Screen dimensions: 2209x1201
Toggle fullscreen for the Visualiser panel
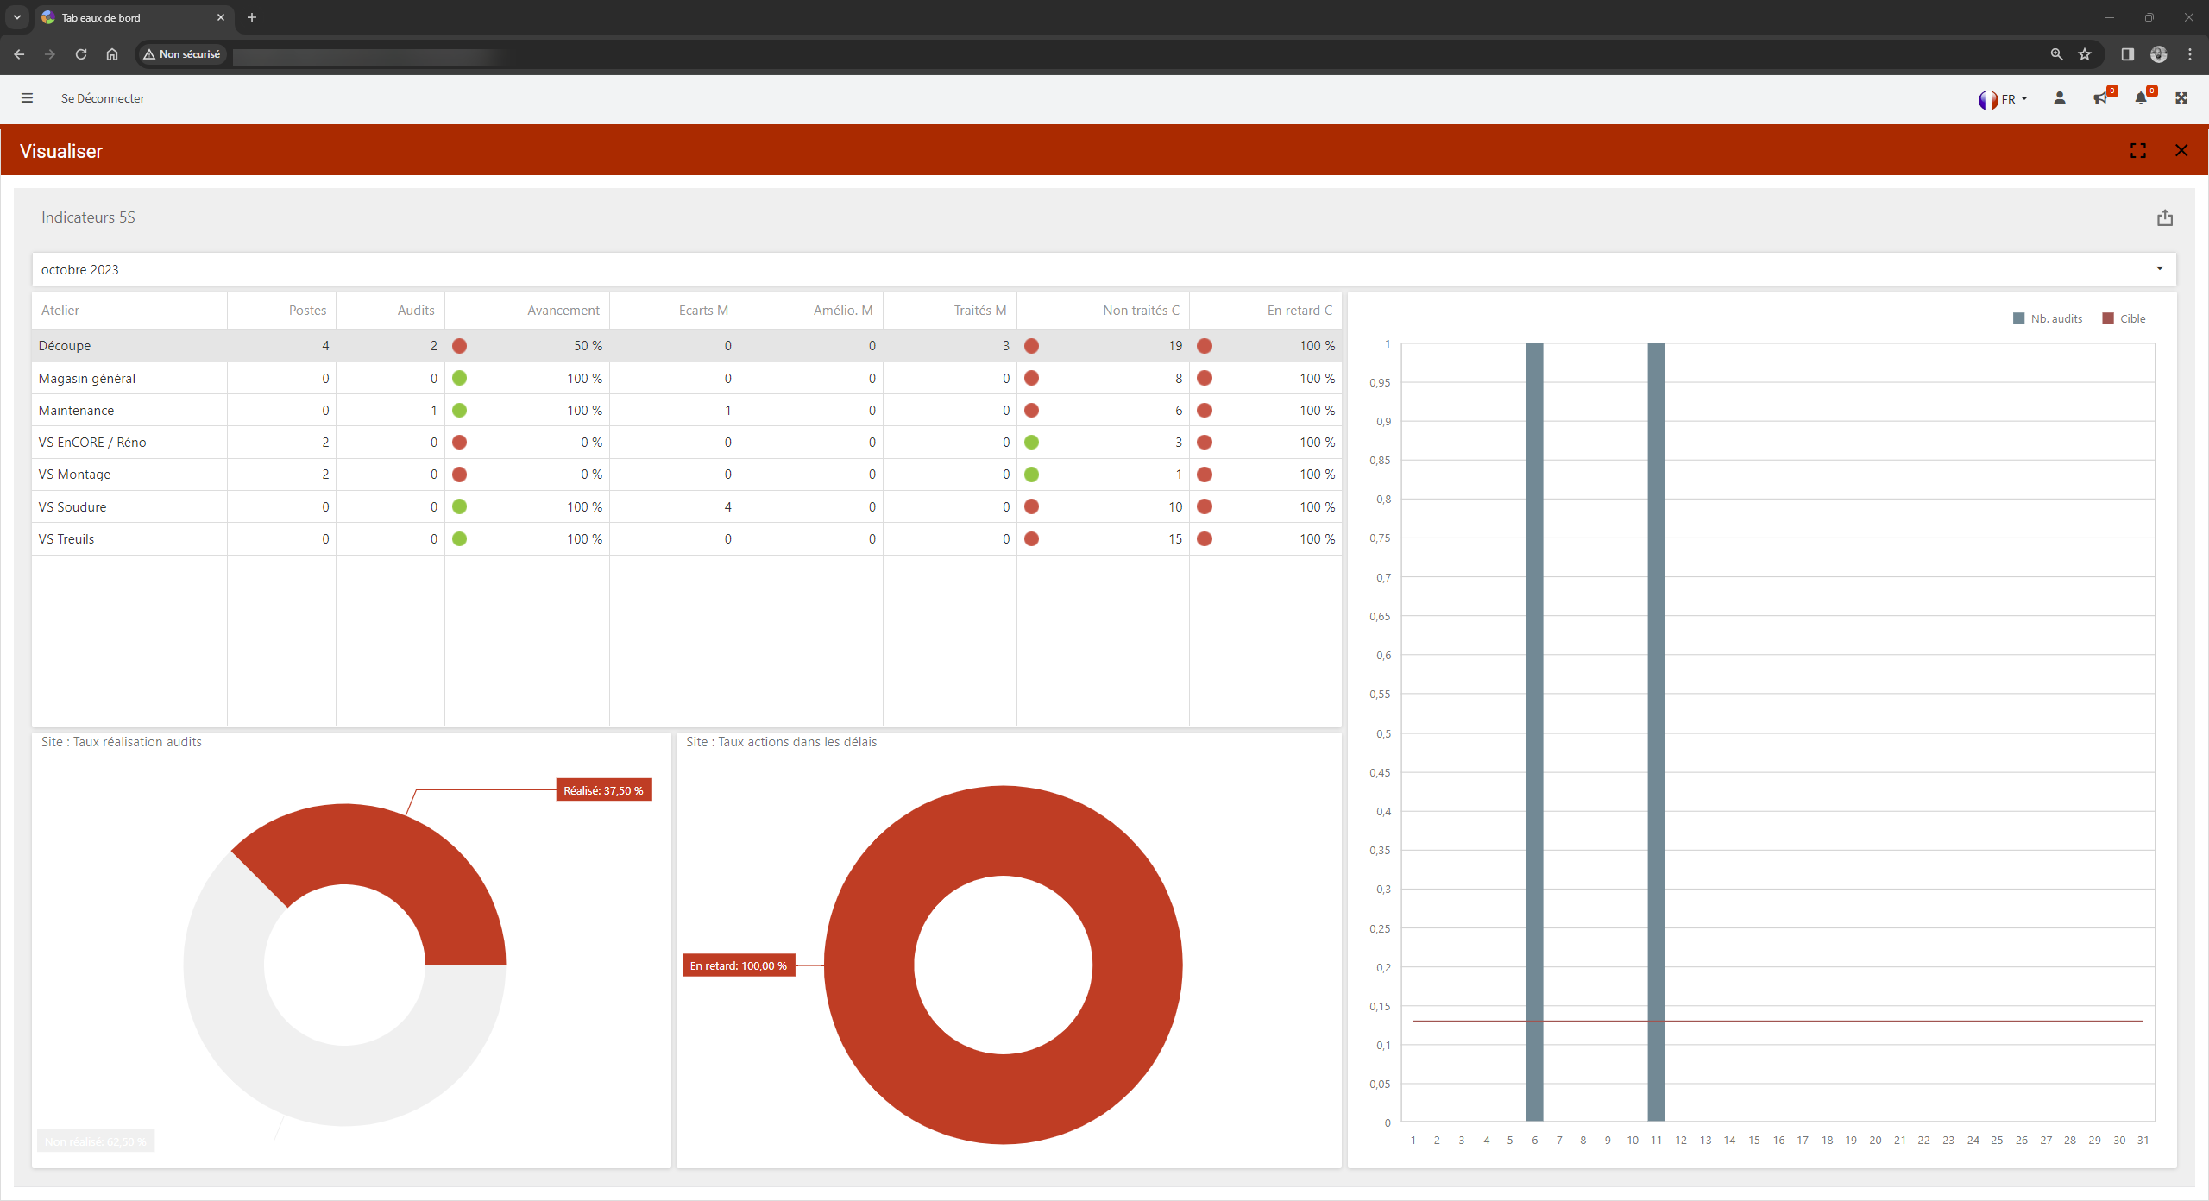[2137, 151]
